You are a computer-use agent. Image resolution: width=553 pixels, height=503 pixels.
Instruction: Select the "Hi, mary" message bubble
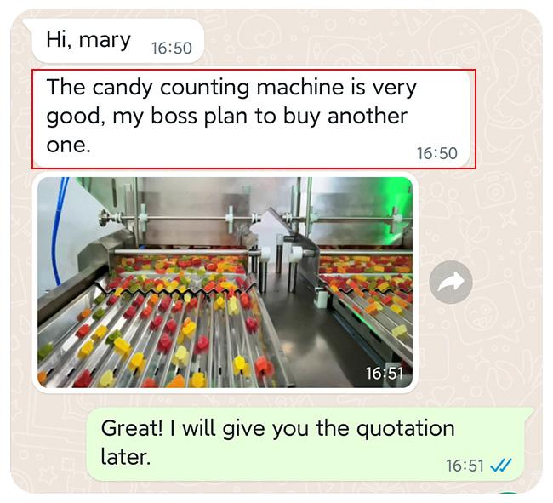[x=117, y=41]
